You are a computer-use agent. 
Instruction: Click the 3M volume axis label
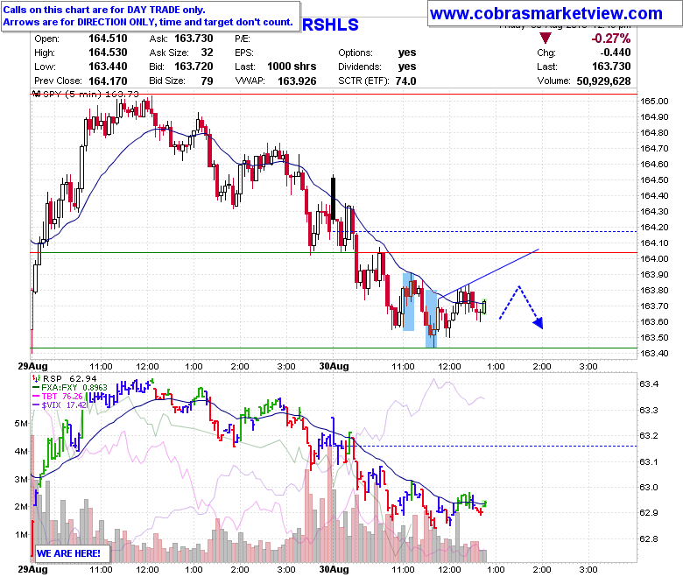(21, 479)
